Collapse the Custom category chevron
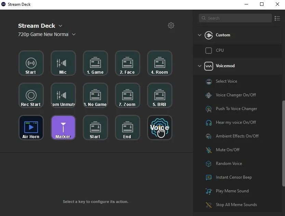 tap(199, 35)
